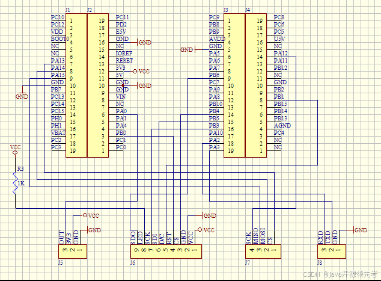
Task: Click the PA3 pin label
Action: click(215, 147)
